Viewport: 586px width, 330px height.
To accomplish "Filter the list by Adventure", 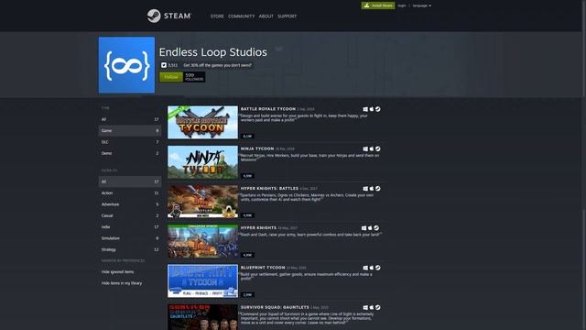I will pos(130,204).
